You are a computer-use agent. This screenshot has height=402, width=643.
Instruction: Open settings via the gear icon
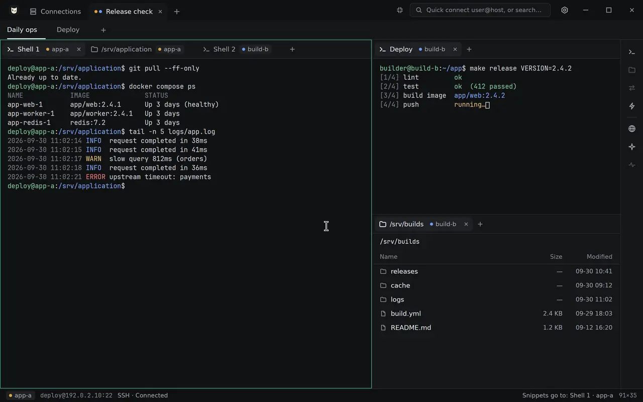point(565,10)
